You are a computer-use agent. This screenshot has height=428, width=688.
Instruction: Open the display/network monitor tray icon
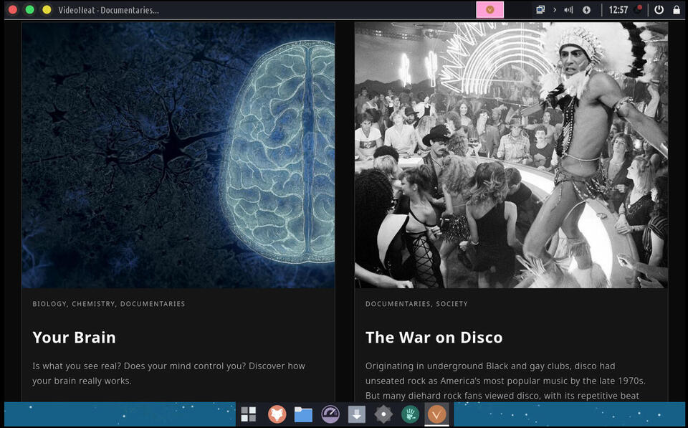pyautogui.click(x=540, y=10)
